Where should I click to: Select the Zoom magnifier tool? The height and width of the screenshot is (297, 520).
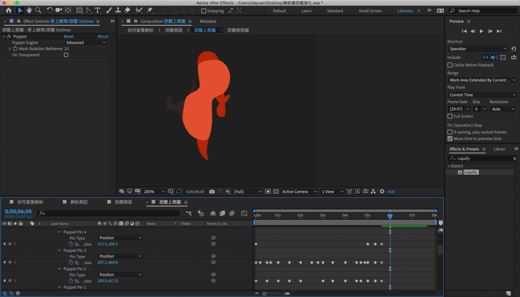pos(38,10)
